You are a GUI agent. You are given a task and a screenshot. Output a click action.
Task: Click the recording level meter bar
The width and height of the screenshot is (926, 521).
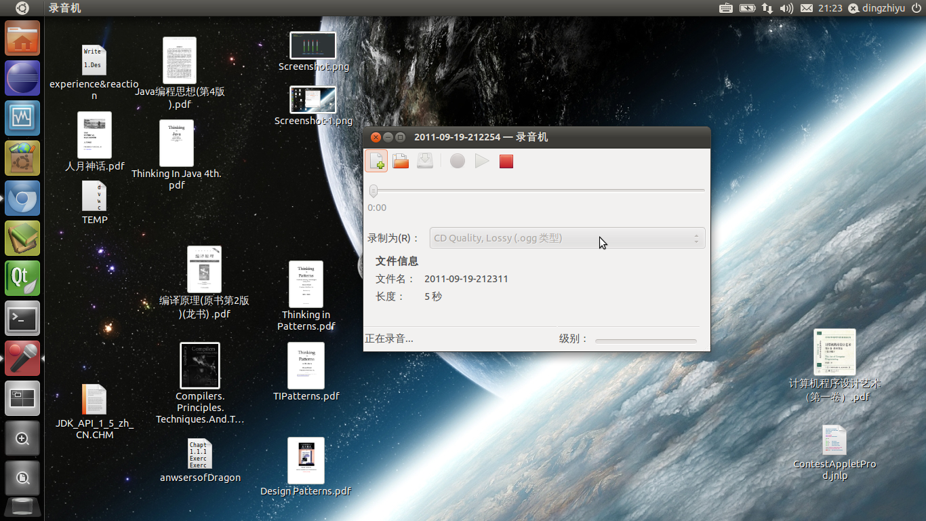pos(646,341)
